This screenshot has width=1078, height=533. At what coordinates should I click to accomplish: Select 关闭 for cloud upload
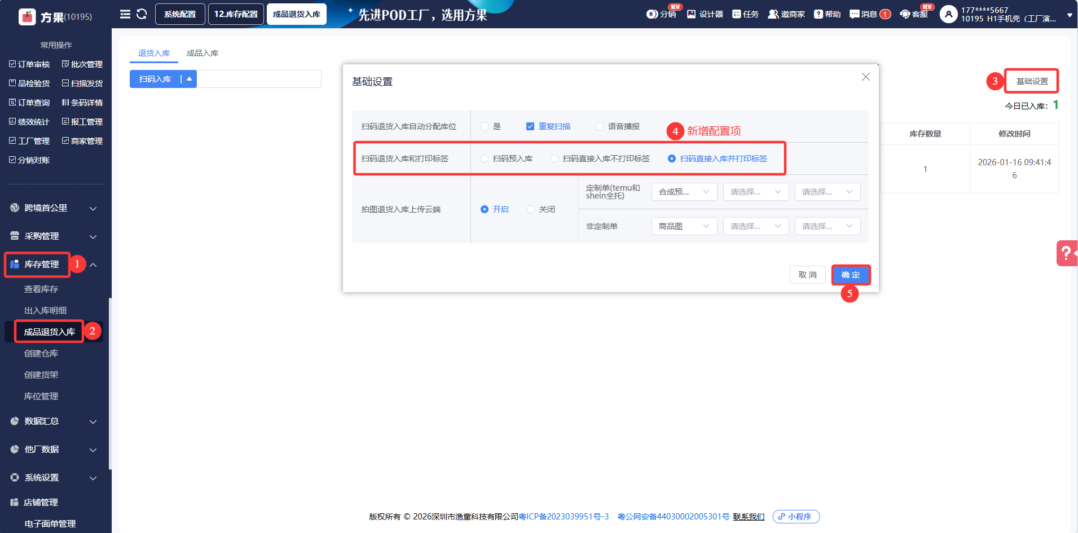click(x=531, y=209)
